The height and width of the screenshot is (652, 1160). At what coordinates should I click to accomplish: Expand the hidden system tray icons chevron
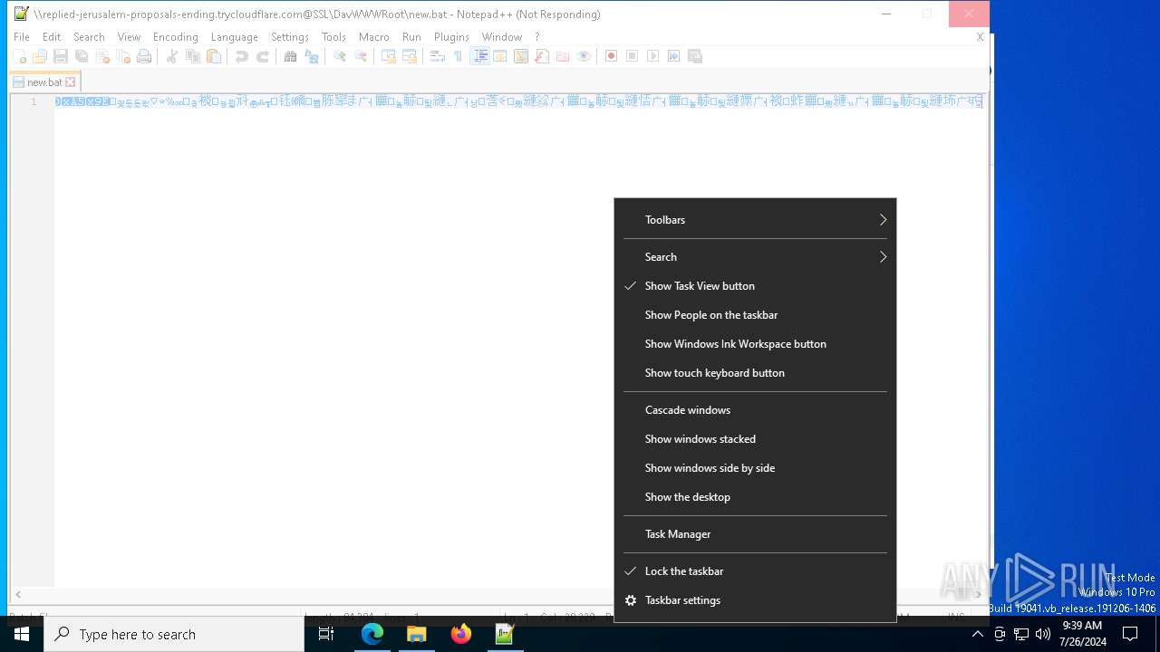point(977,634)
